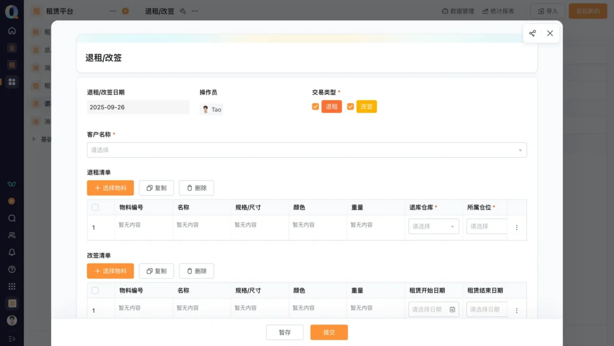The image size is (614, 346).
Task: Open the 所属仓位 select field
Action: (487, 227)
